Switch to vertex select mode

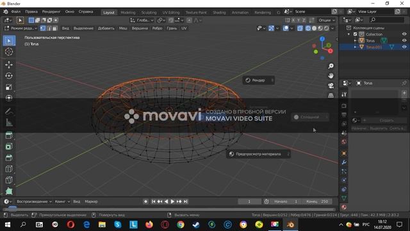click(x=43, y=28)
